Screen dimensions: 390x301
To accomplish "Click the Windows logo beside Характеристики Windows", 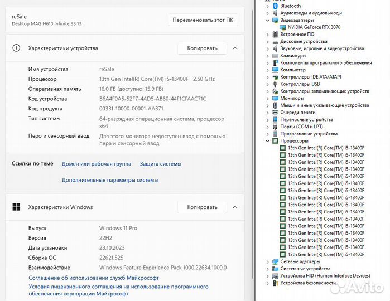I will point(16,207).
